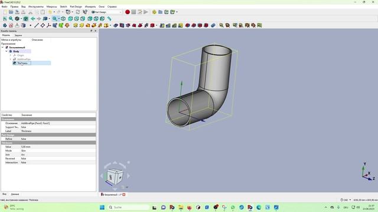Click the Reversed false property value
Screen dimensions: 378x212
tap(58, 158)
